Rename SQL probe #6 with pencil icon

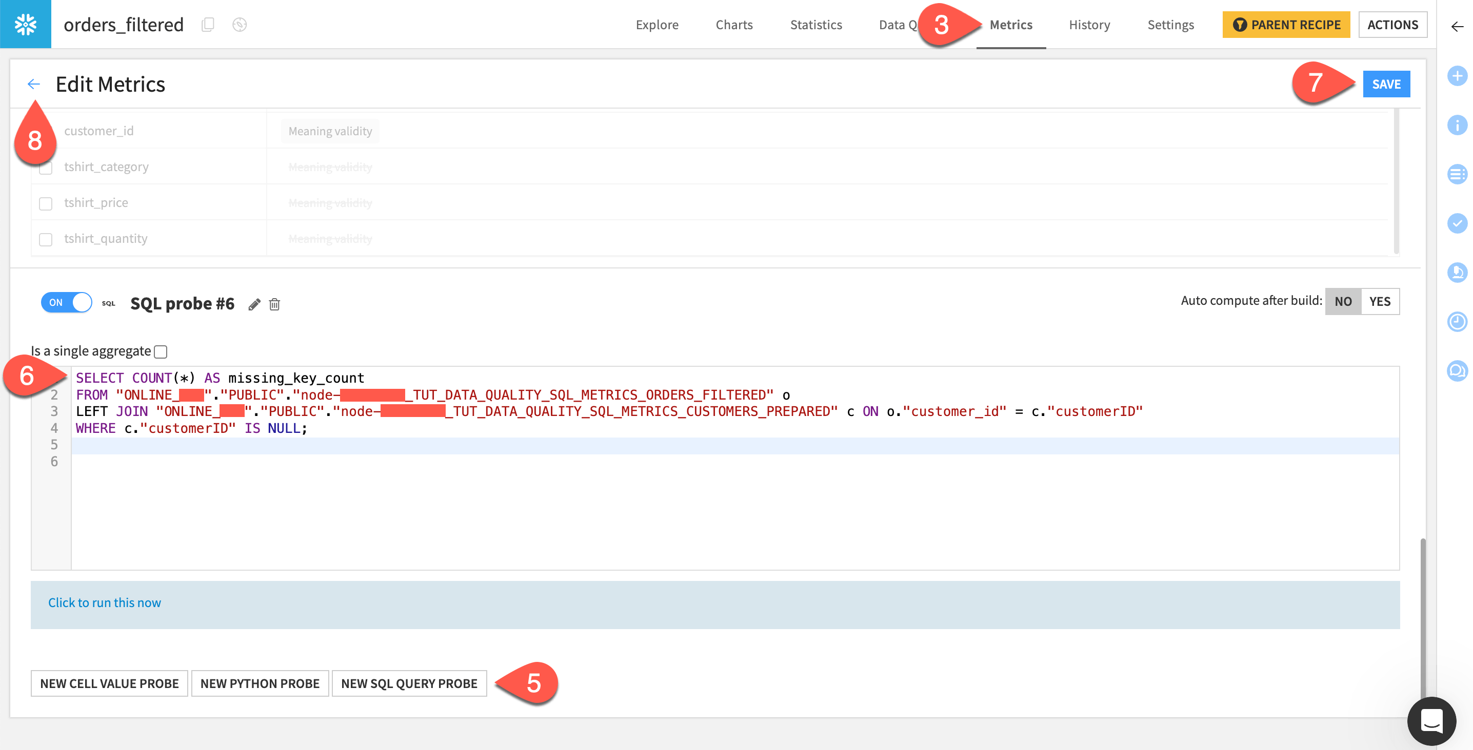(x=254, y=304)
